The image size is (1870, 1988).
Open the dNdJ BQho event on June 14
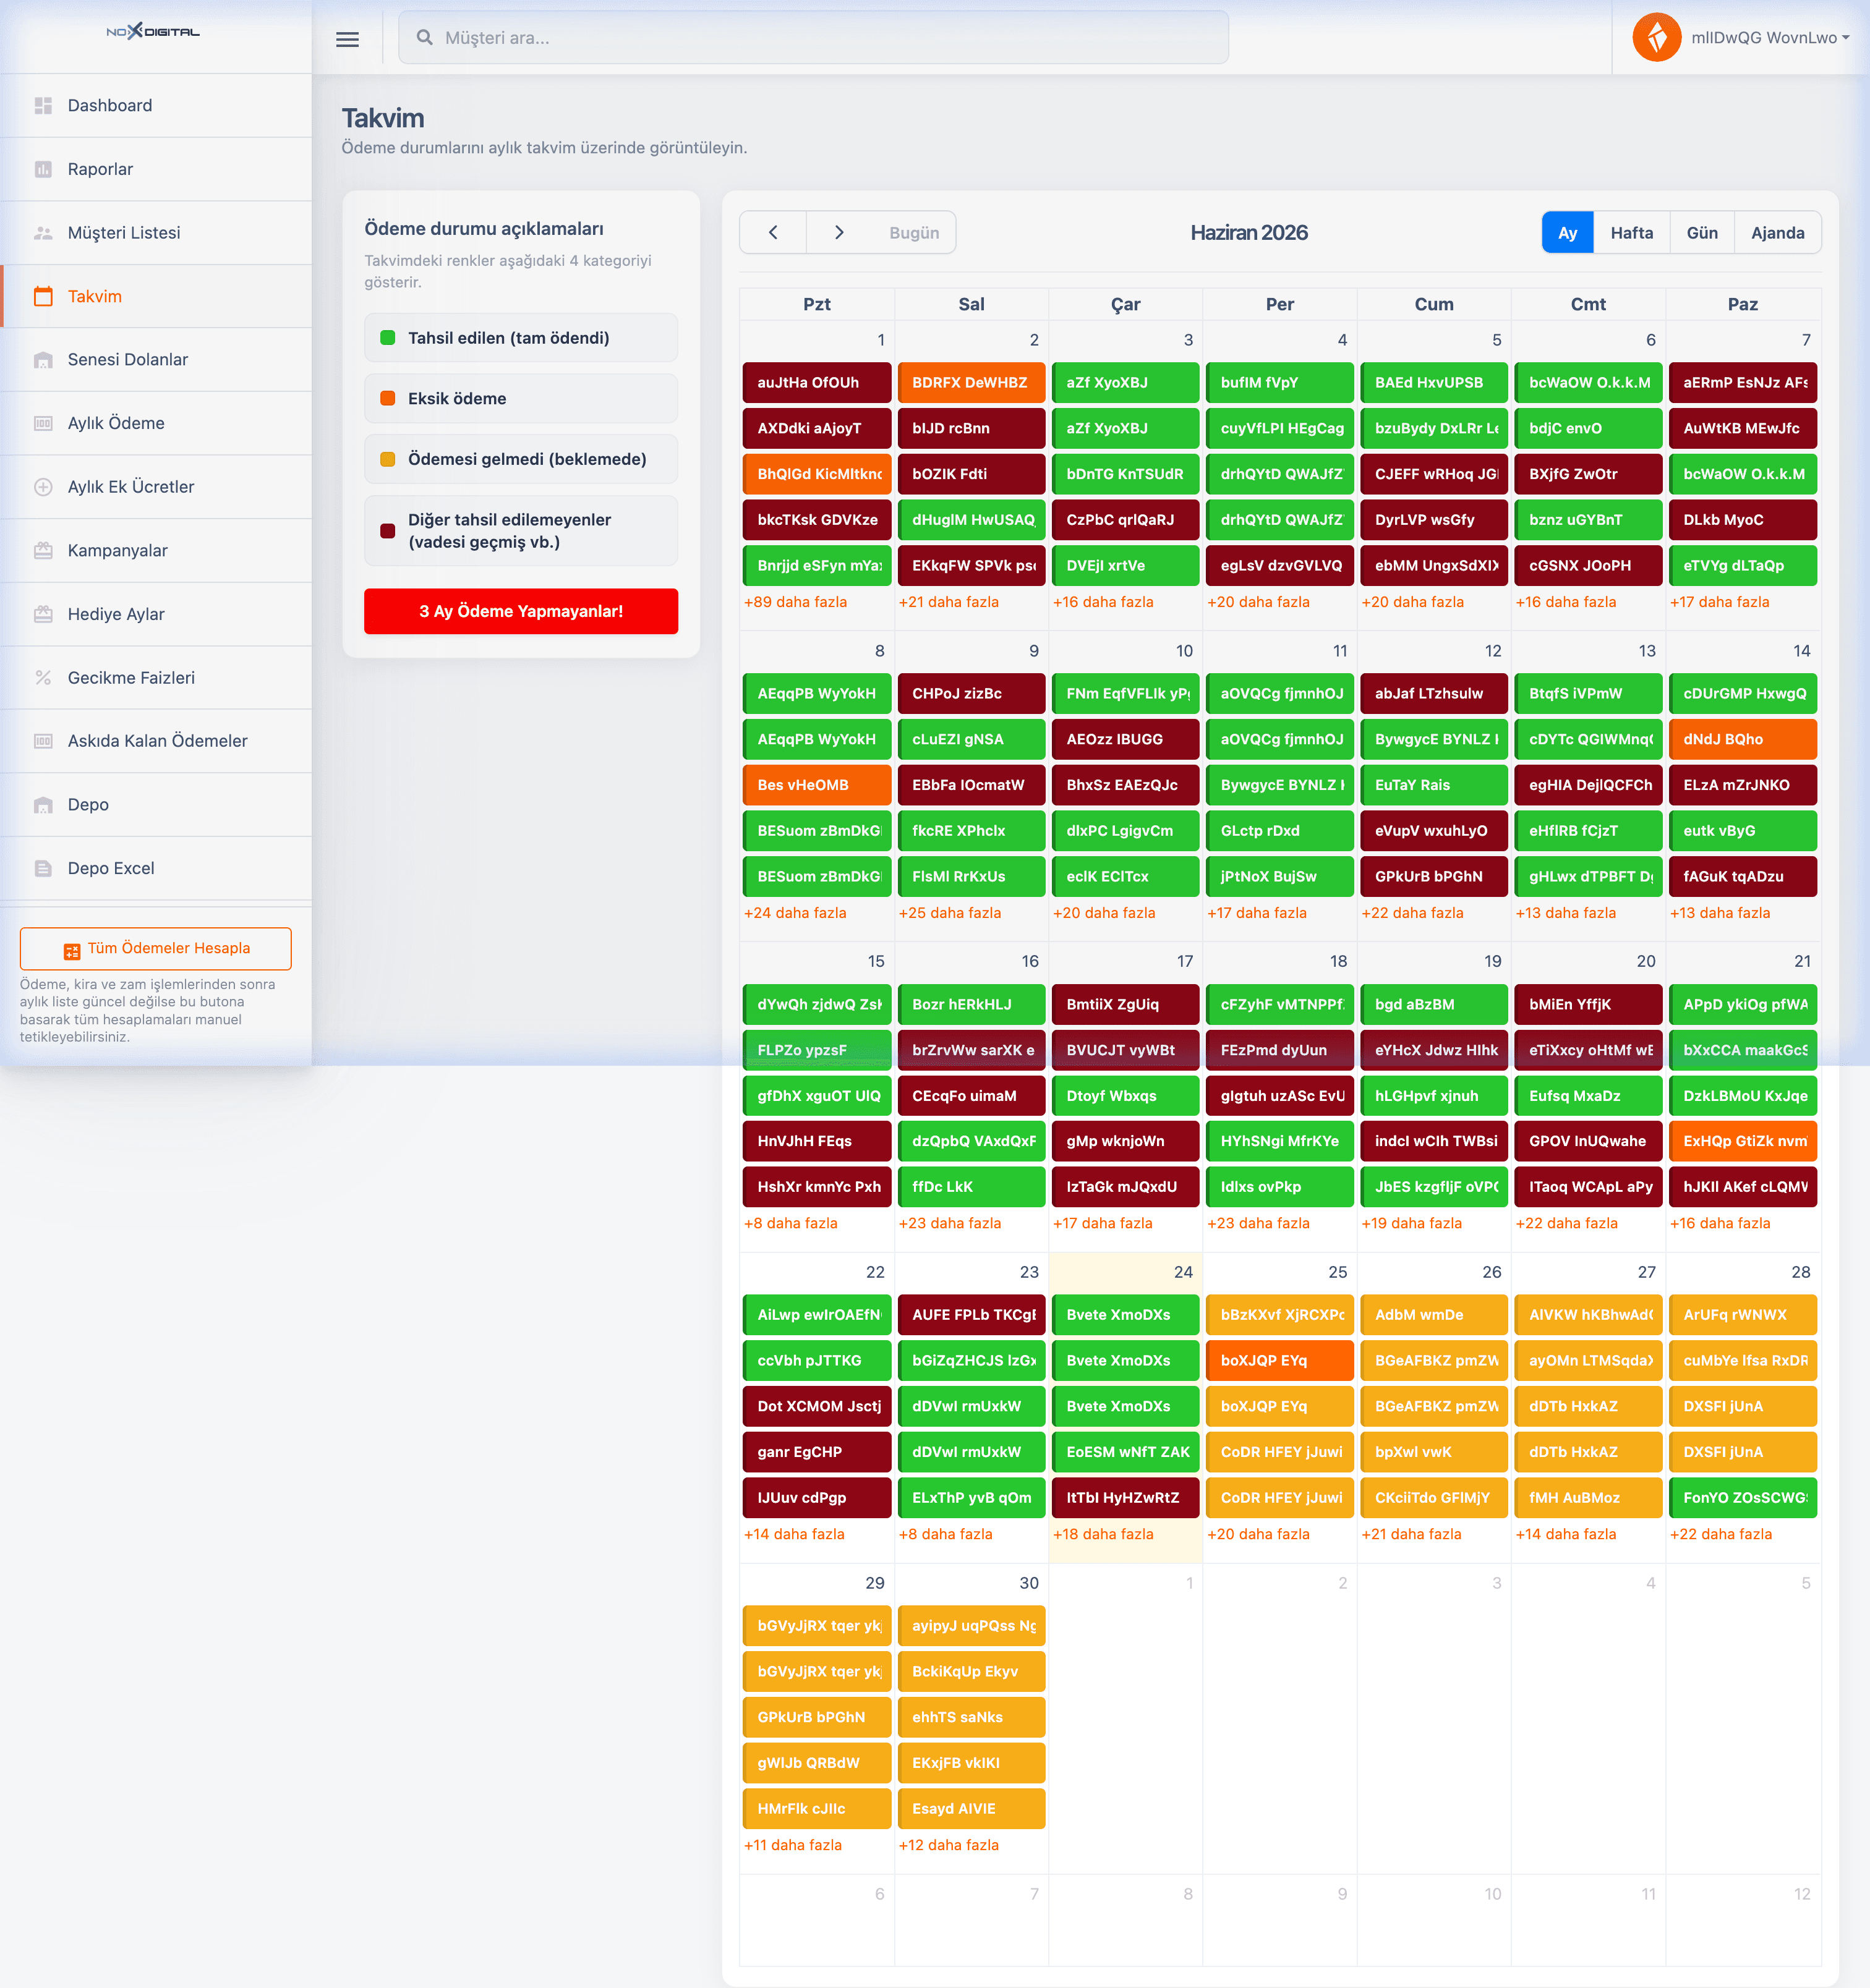point(1743,739)
